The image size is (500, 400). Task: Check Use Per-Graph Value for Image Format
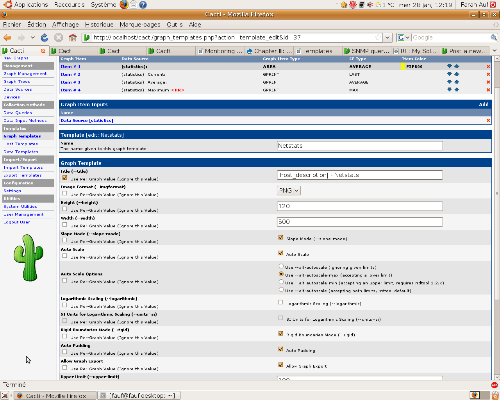(65, 193)
